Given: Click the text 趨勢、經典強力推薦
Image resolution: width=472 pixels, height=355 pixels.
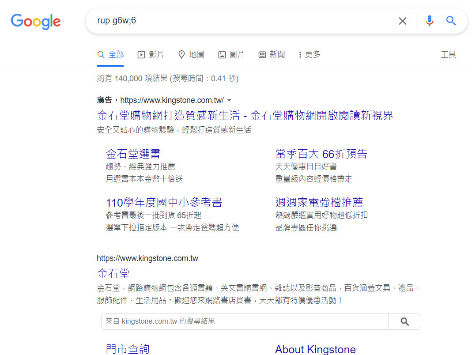Looking at the screenshot, I should [140, 166].
